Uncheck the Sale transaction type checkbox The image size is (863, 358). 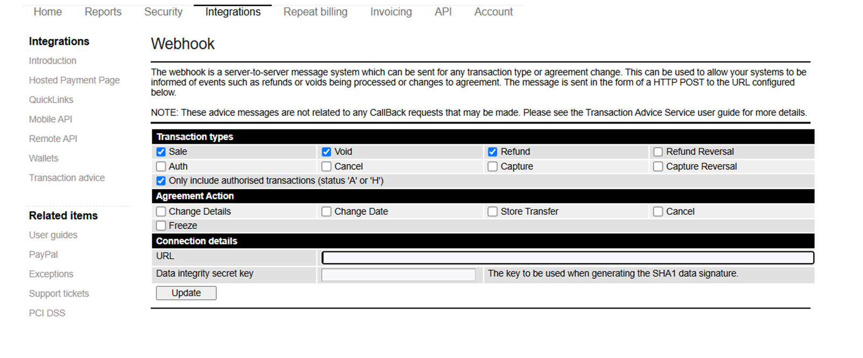point(161,152)
